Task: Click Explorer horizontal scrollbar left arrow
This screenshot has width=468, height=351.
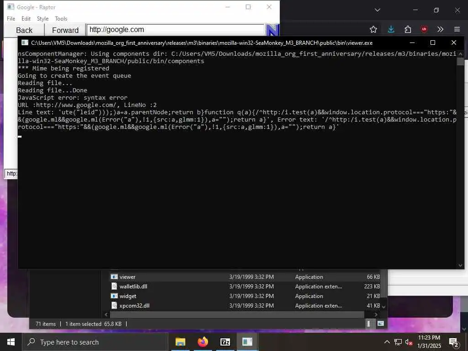Action: click(106, 314)
